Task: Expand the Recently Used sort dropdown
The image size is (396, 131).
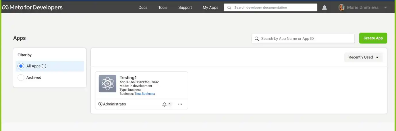Action: click(363, 57)
